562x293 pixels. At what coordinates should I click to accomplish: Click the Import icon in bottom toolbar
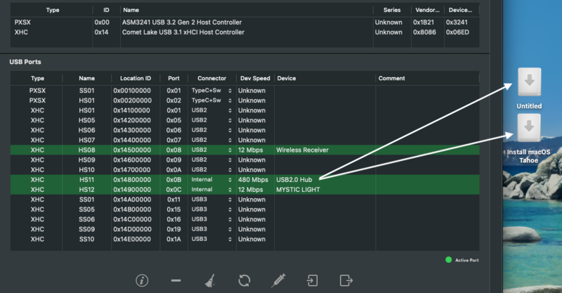click(312, 280)
